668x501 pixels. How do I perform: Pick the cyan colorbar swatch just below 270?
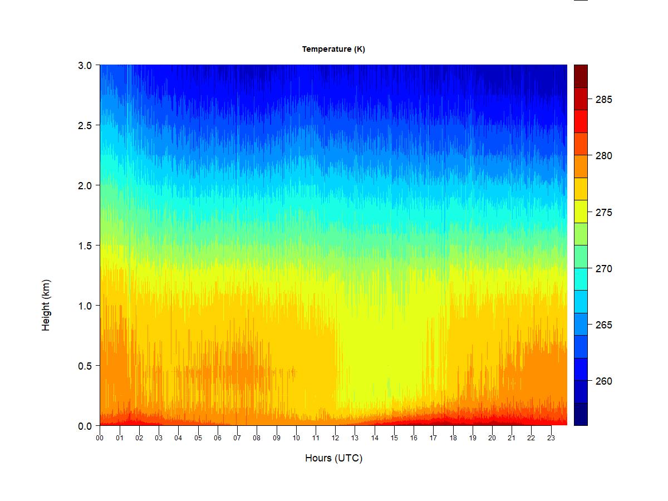click(x=581, y=279)
